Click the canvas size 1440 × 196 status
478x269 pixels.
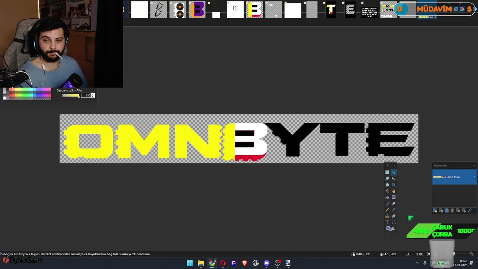pos(361,254)
